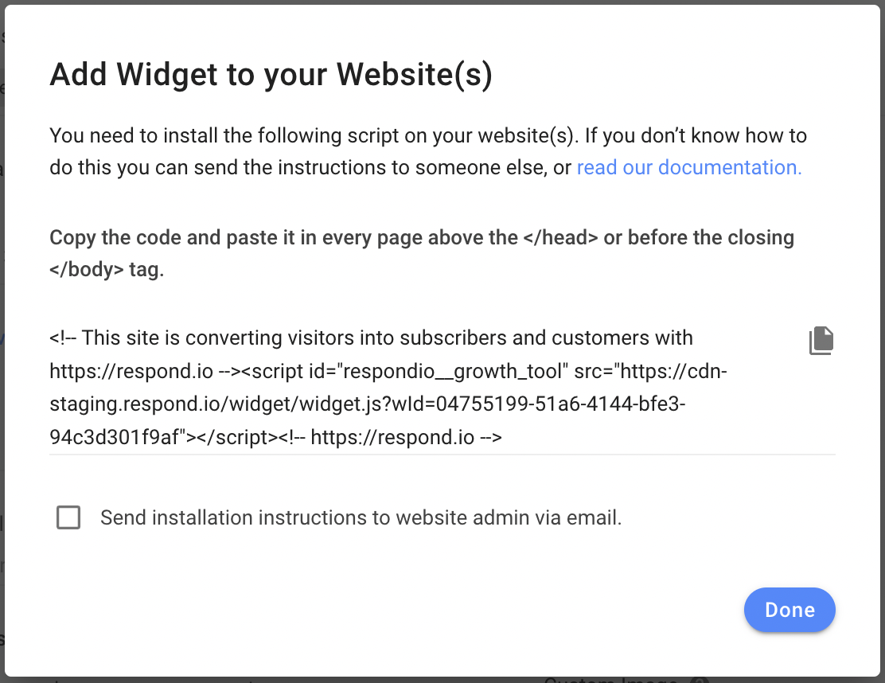Viewport: 885px width, 683px height.
Task: Open the "read our documentation" link
Action: pos(689,167)
